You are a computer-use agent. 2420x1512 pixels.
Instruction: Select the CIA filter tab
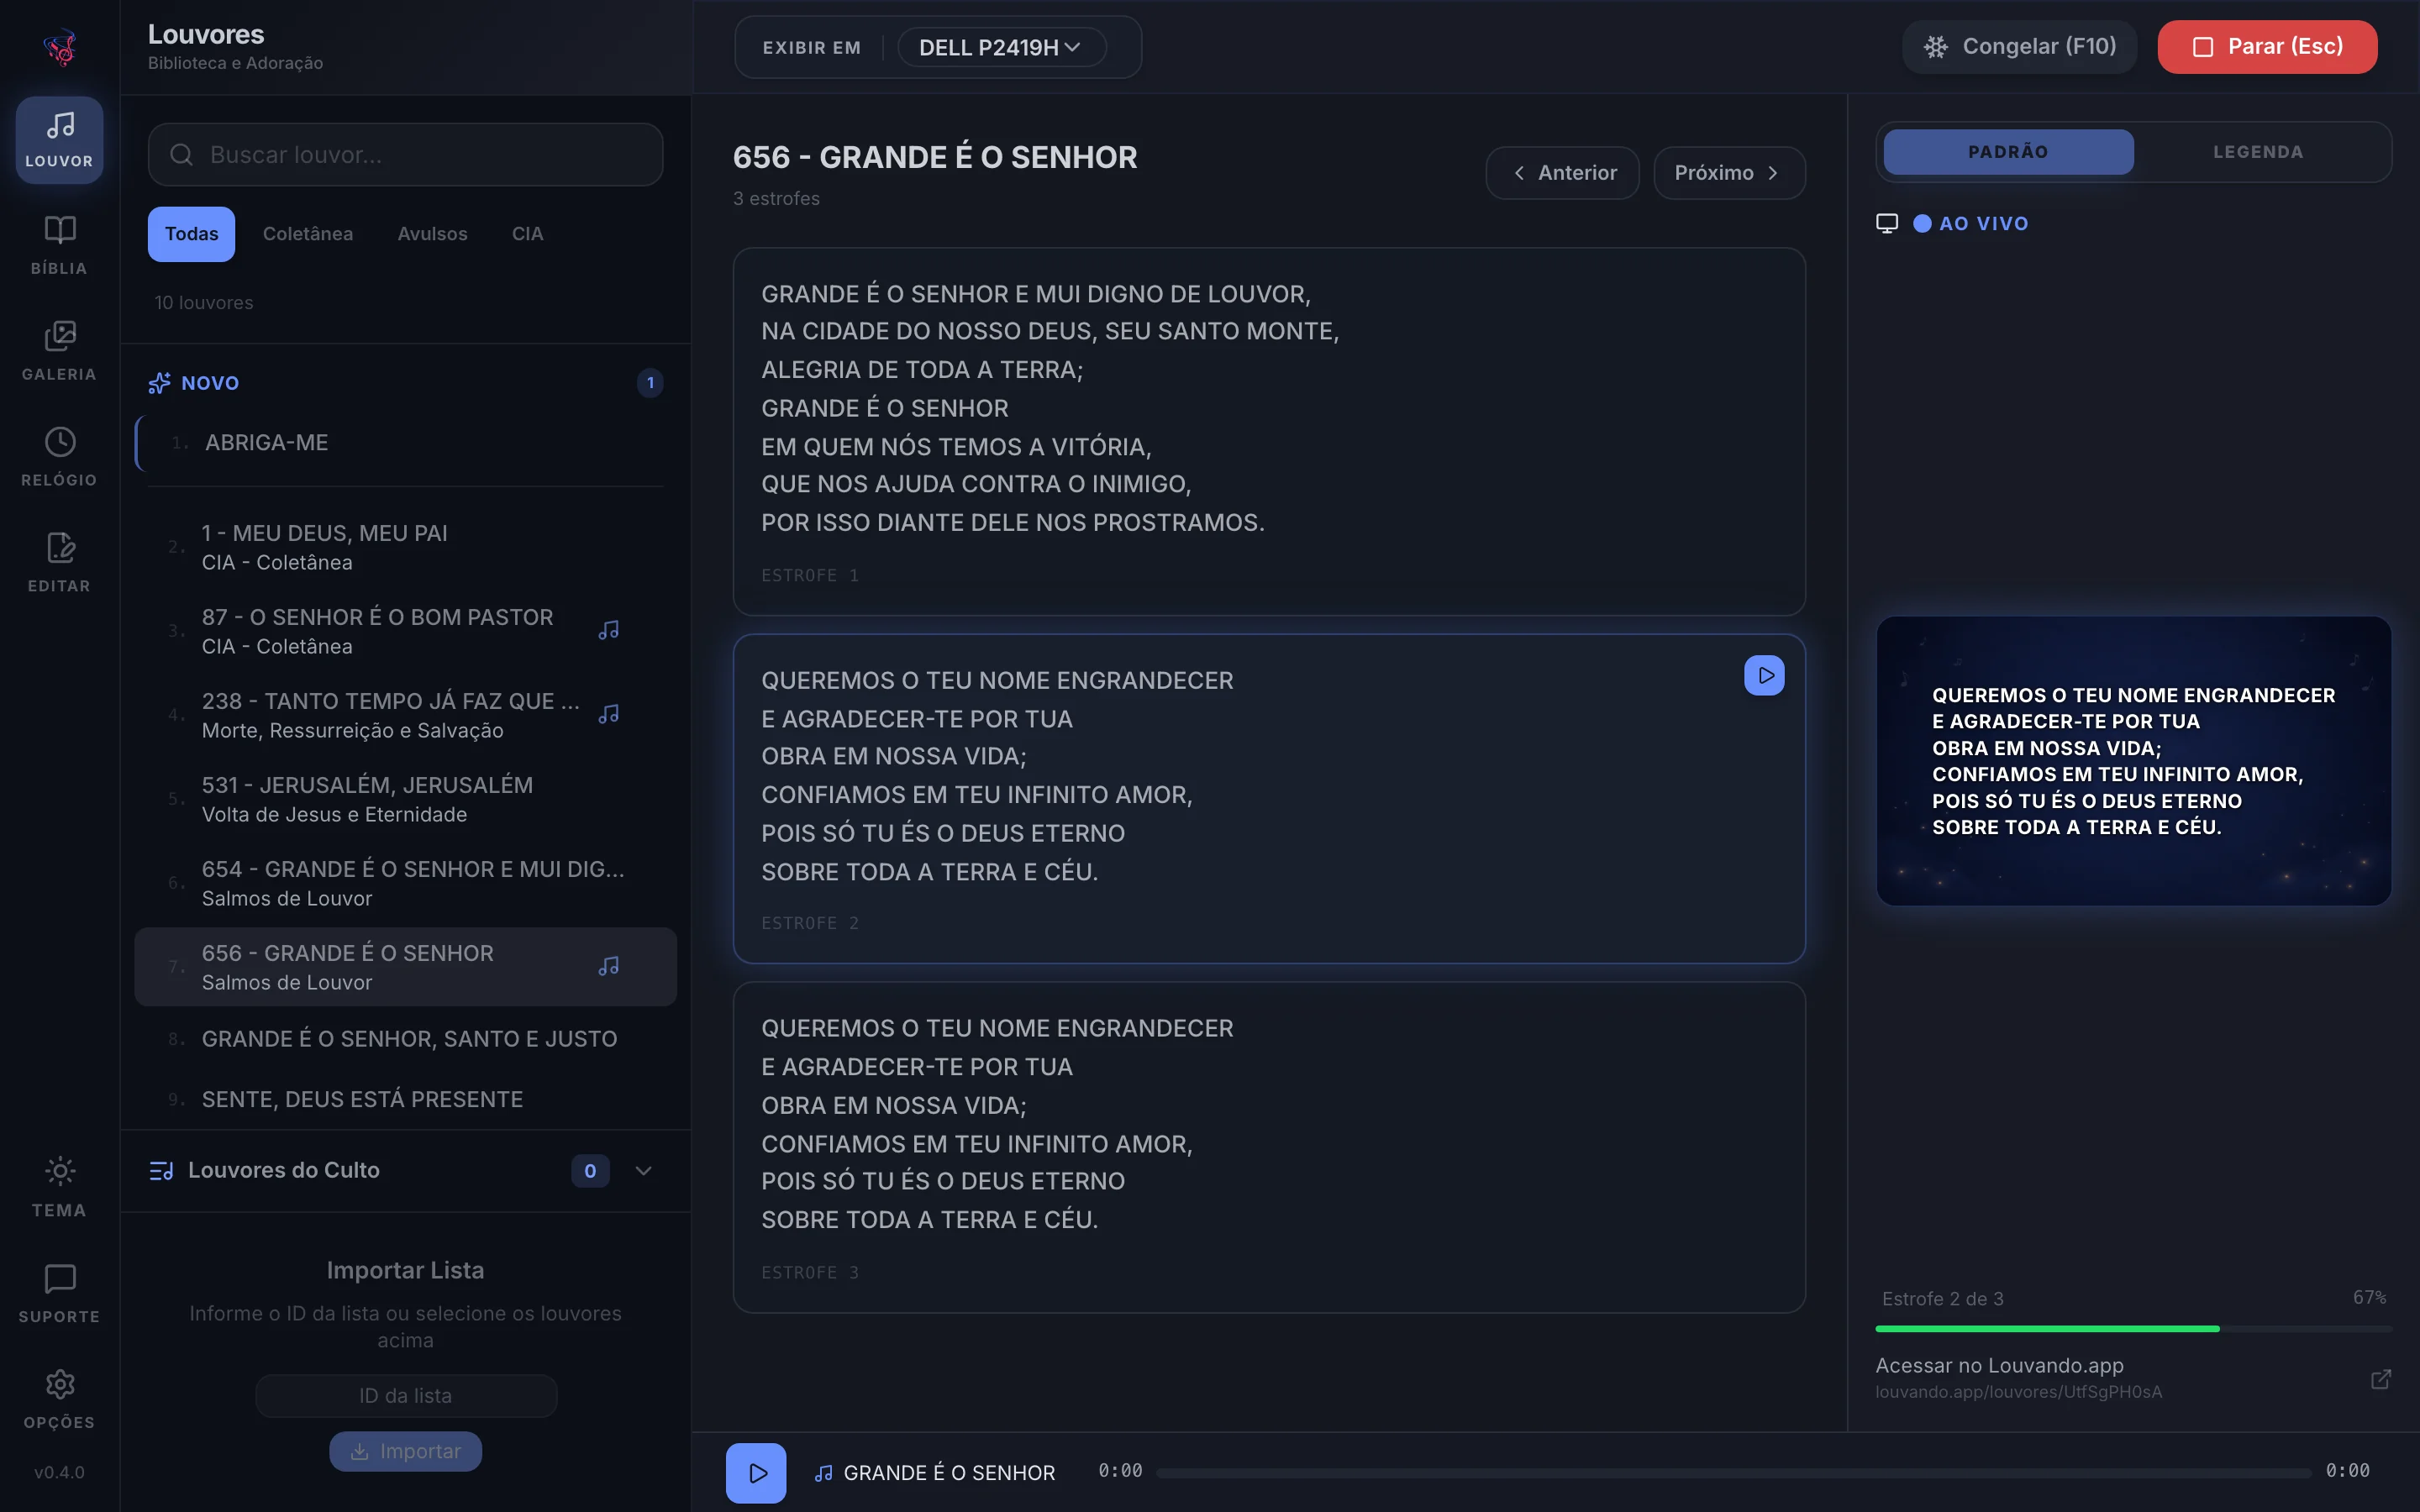coord(527,234)
